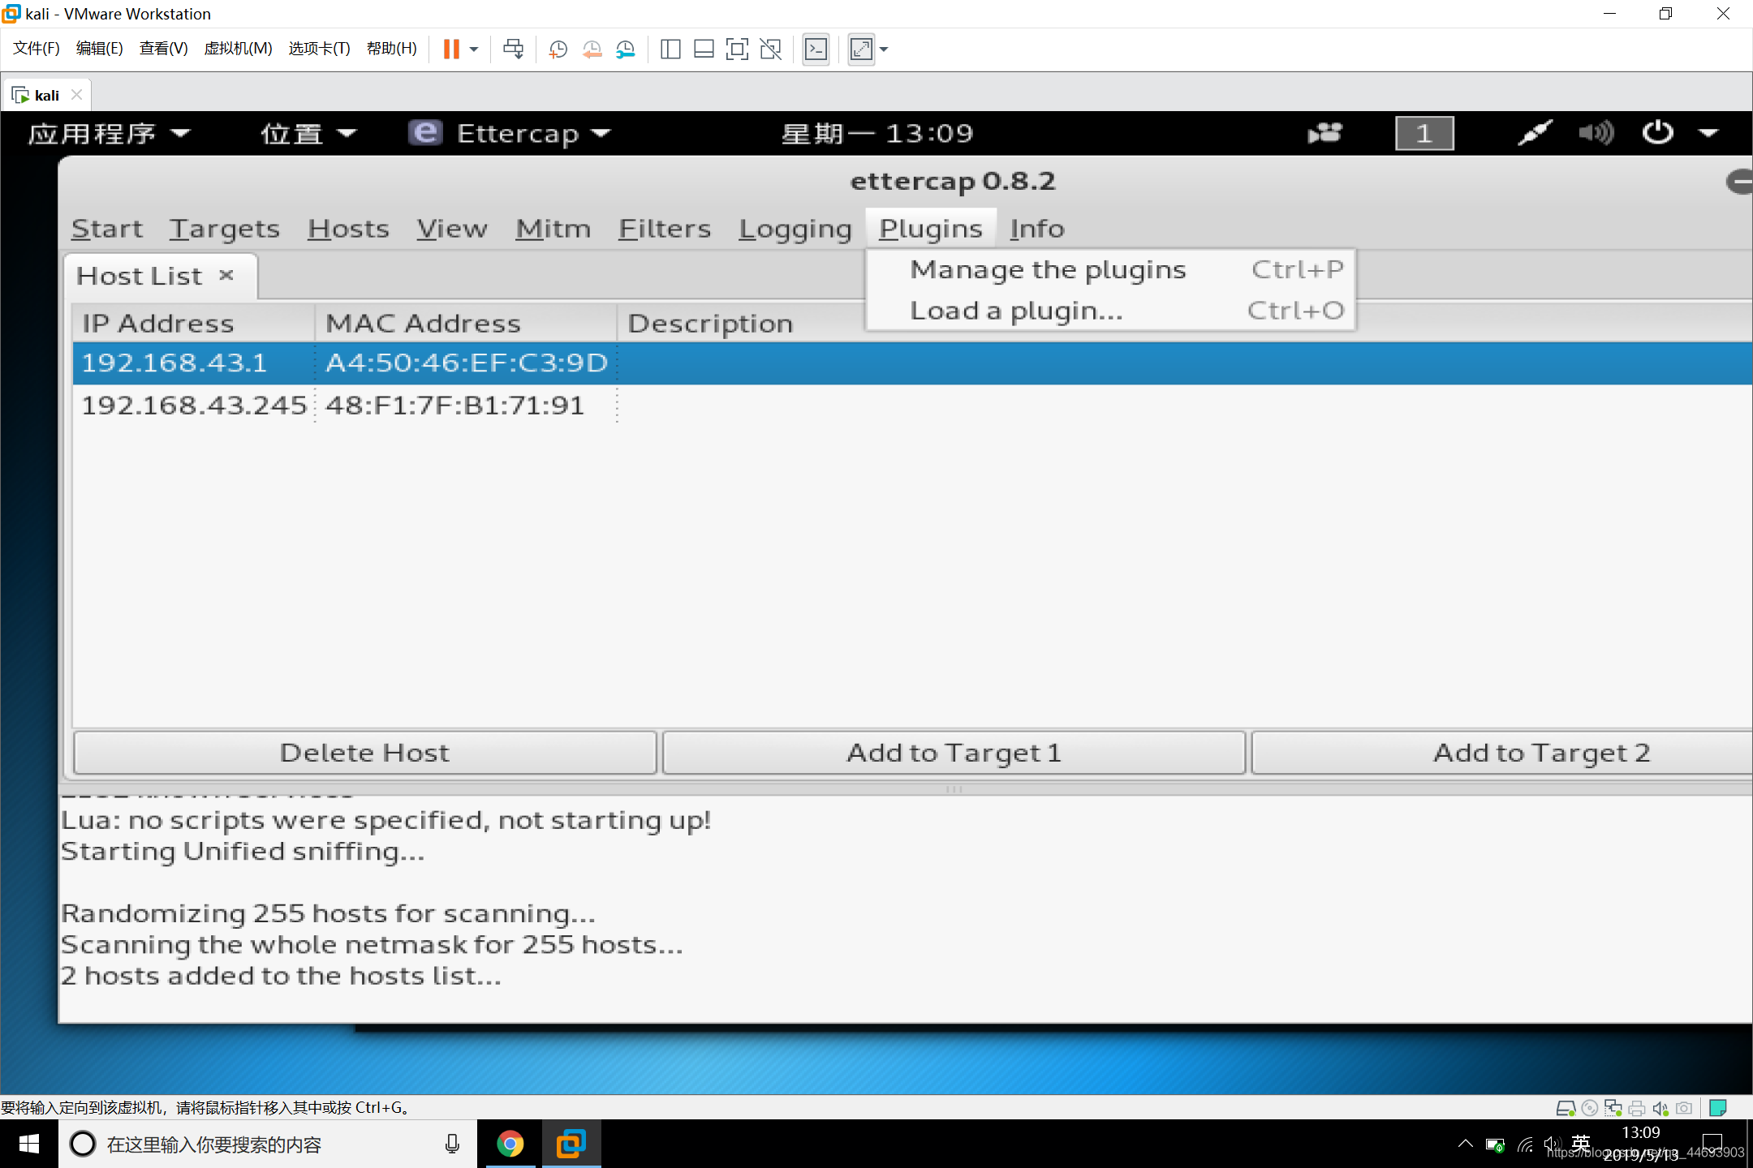This screenshot has width=1753, height=1168.
Task: Open the Hosts menu in Ettercap
Action: click(x=348, y=228)
